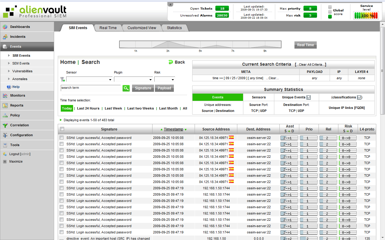
Task: Check the first SSHd login event row
Action: click(x=62, y=137)
